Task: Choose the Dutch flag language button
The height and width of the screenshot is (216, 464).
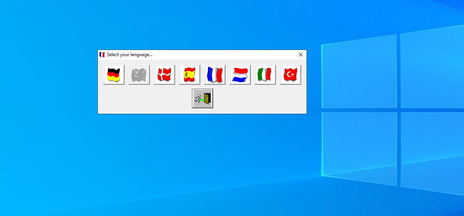Action: click(x=240, y=74)
